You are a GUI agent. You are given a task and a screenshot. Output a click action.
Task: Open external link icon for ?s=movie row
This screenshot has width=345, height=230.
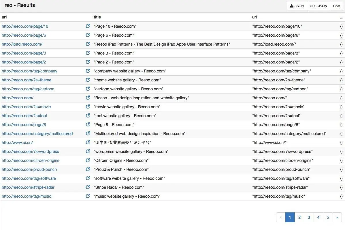(88, 106)
